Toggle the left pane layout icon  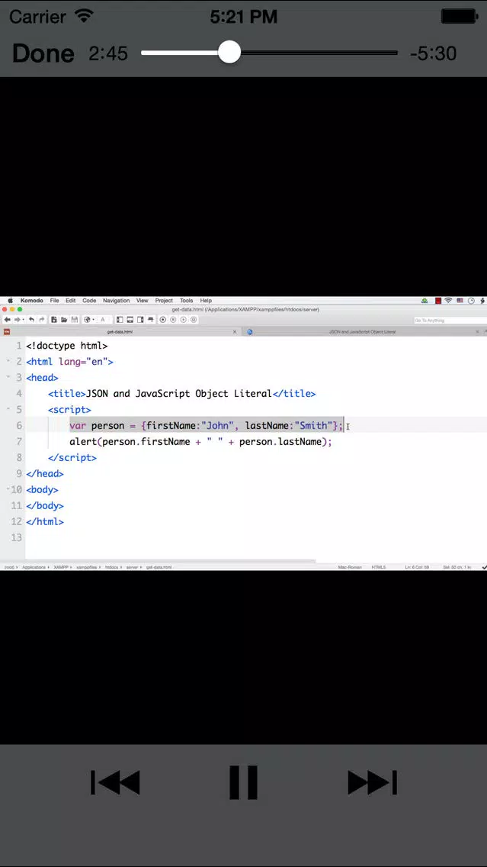point(120,320)
